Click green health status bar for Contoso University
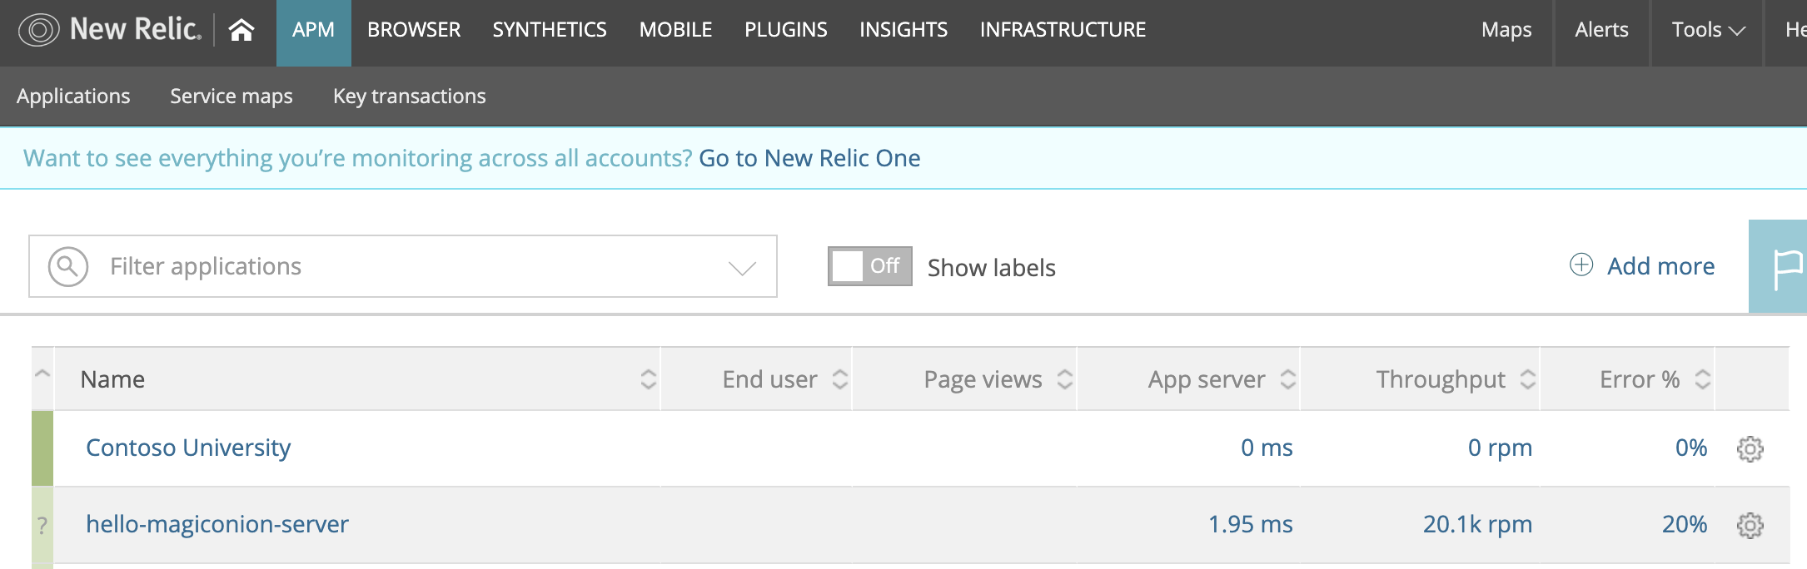The image size is (1807, 569). click(42, 448)
